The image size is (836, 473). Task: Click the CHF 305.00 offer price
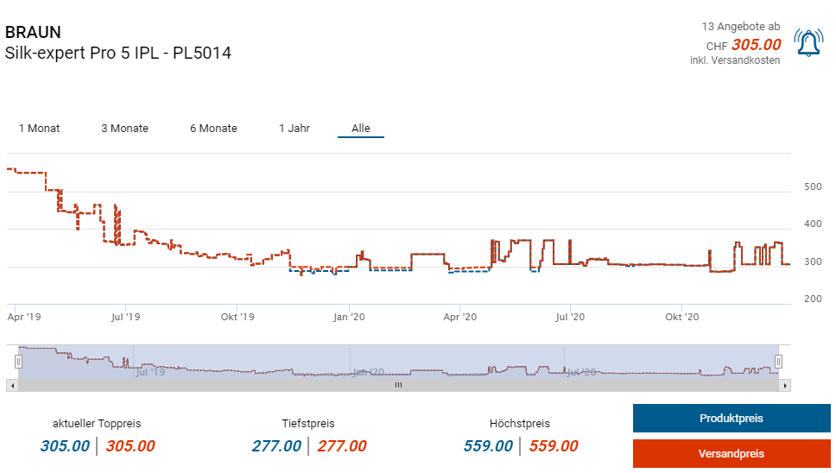pos(756,45)
